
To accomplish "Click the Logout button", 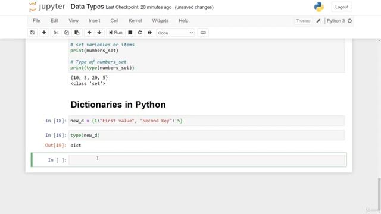I will click(x=342, y=7).
